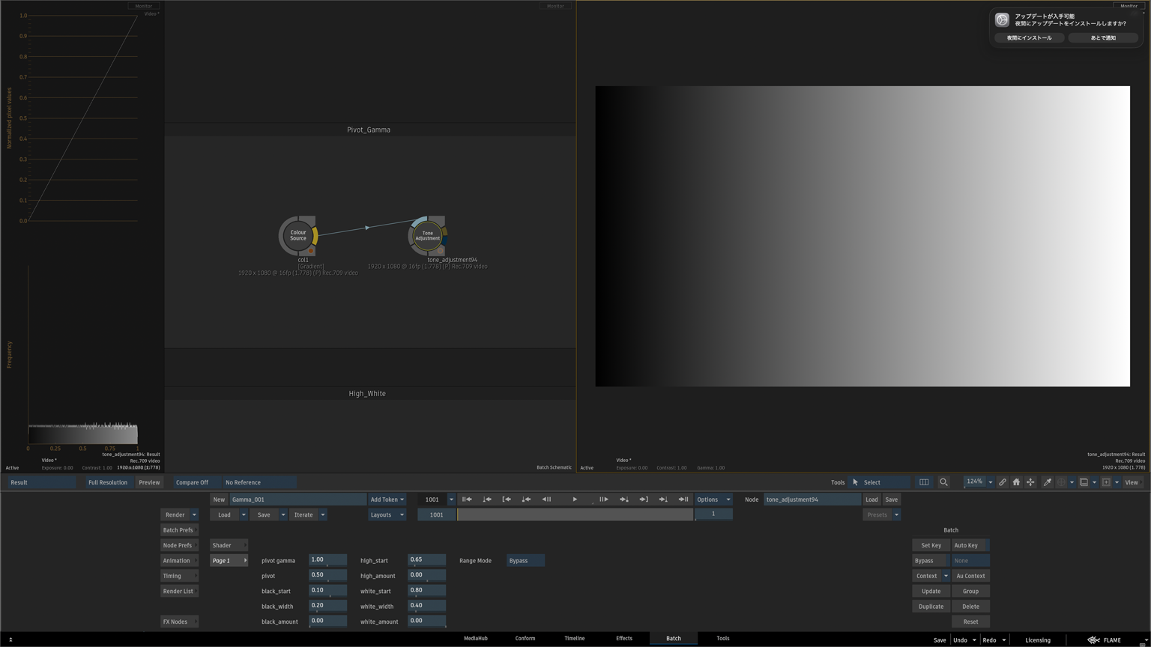Click the Render List button

tap(179, 591)
